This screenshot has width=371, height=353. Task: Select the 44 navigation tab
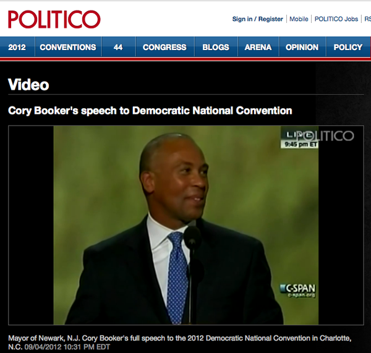coord(118,47)
